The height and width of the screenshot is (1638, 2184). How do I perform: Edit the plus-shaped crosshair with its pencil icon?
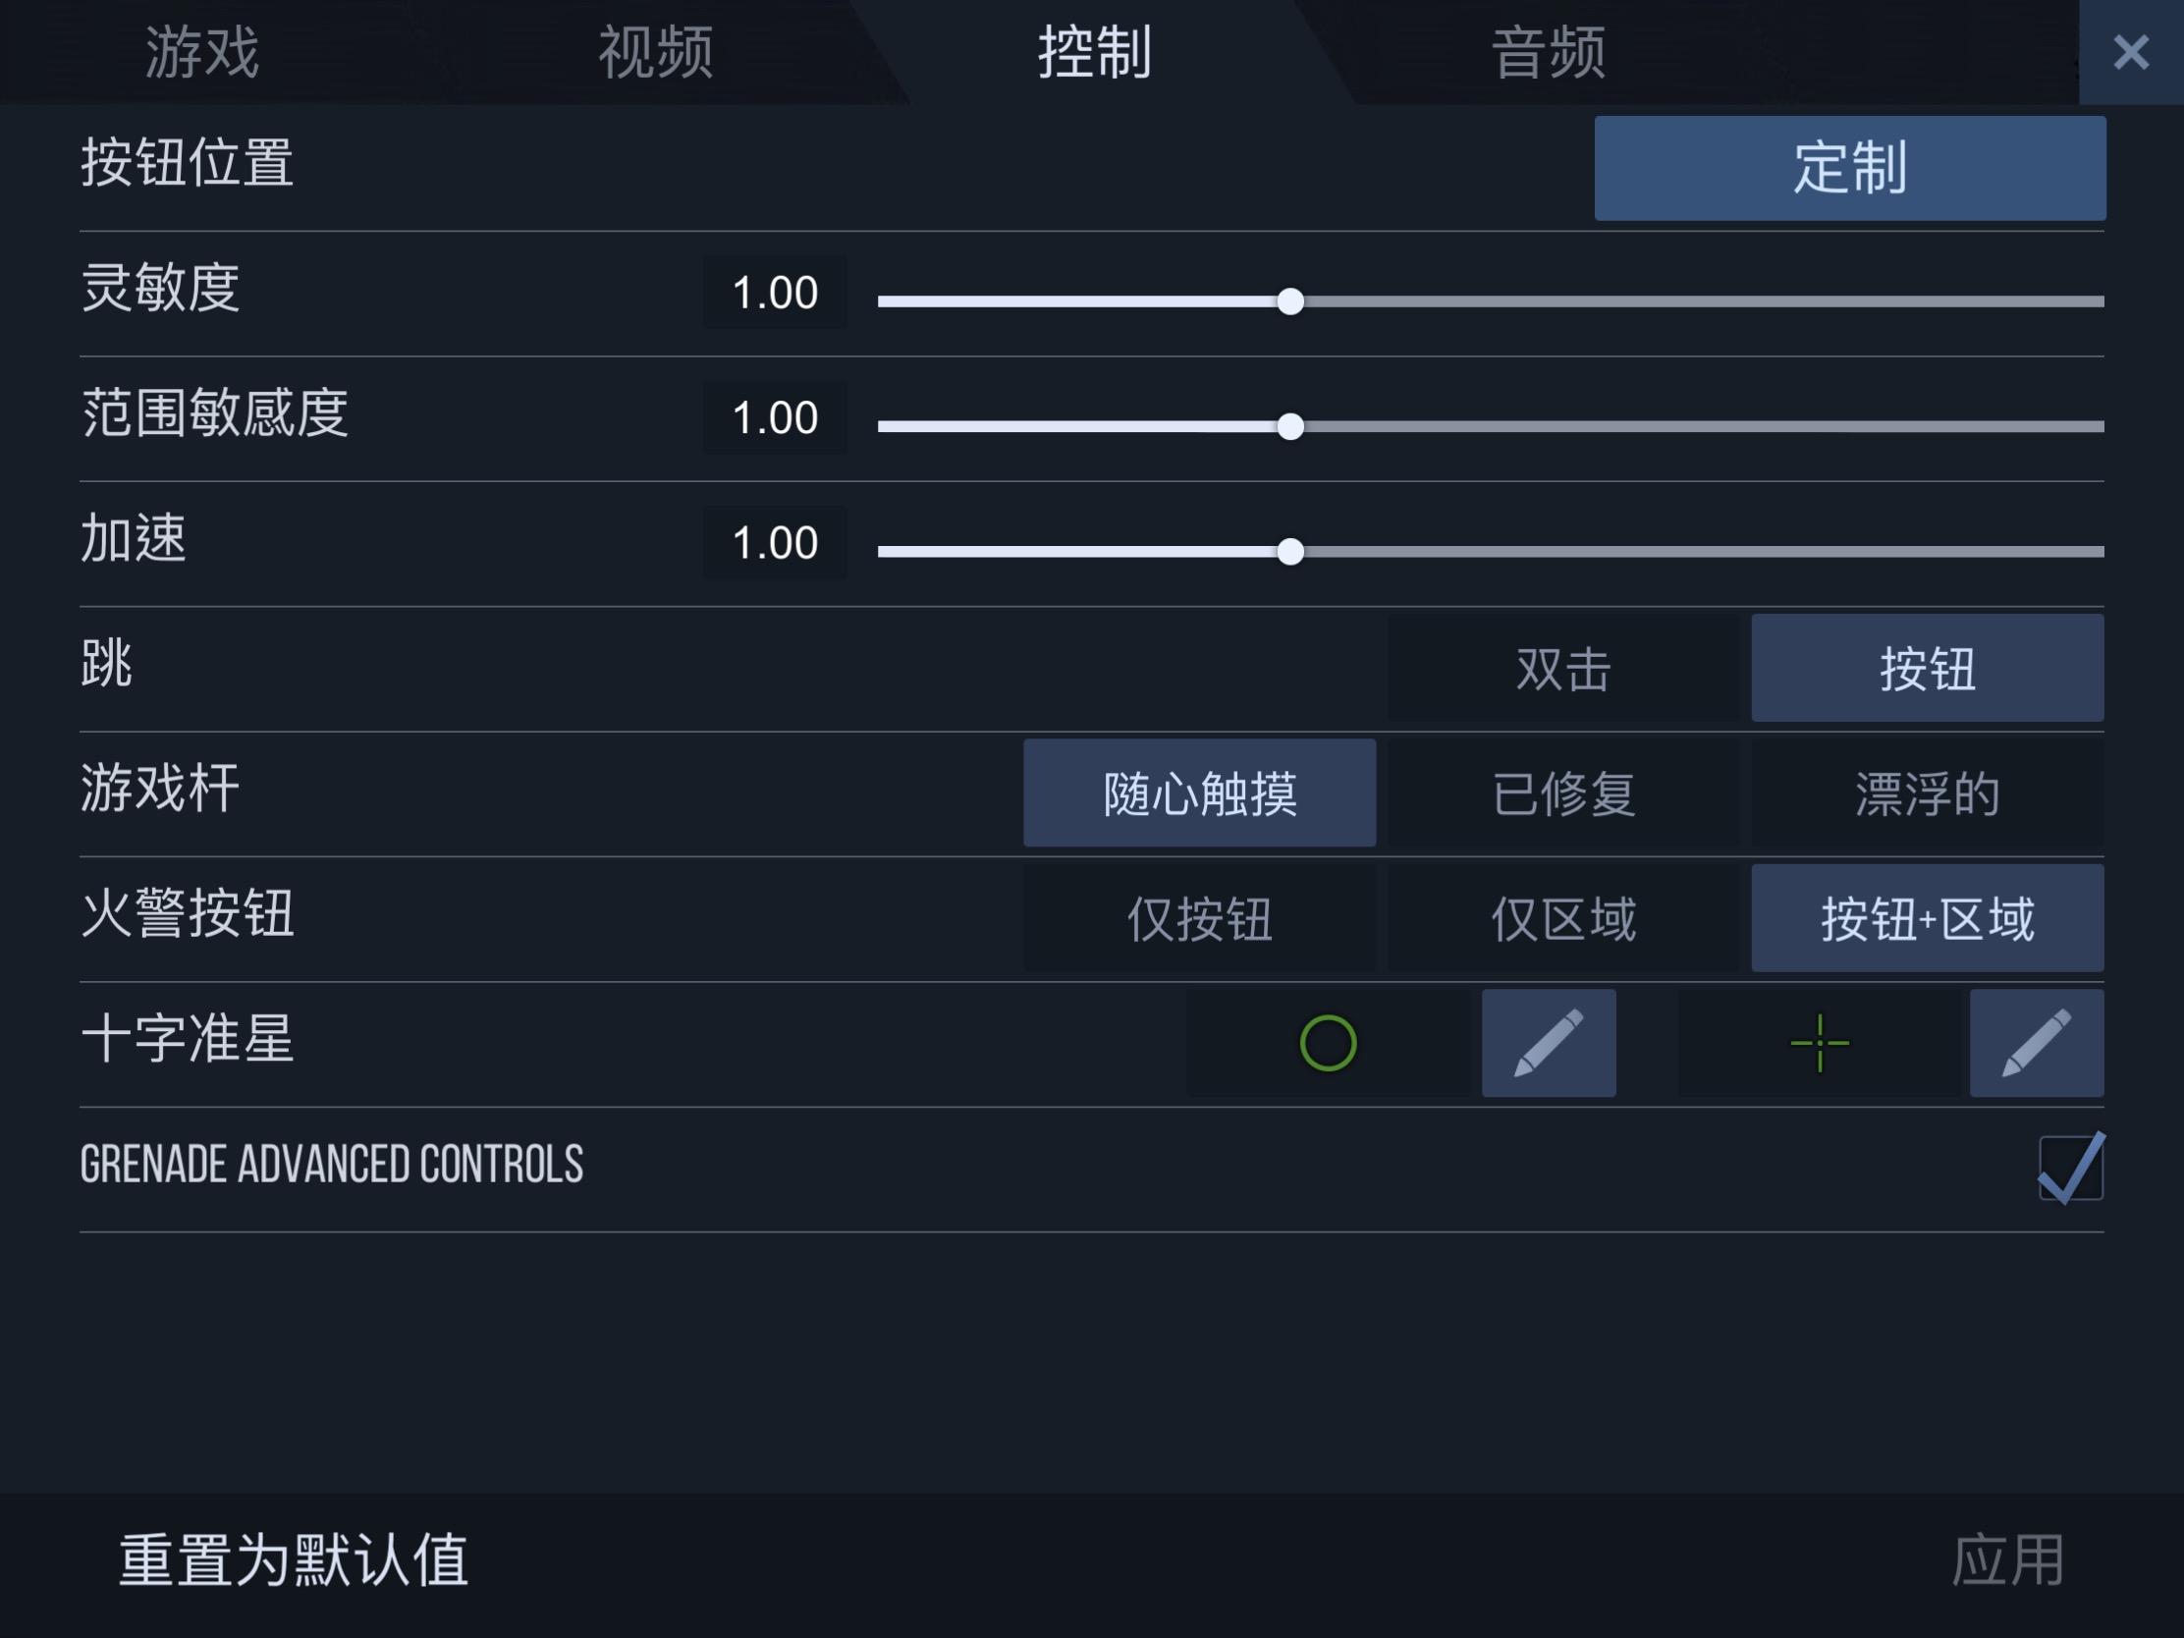point(2036,1043)
